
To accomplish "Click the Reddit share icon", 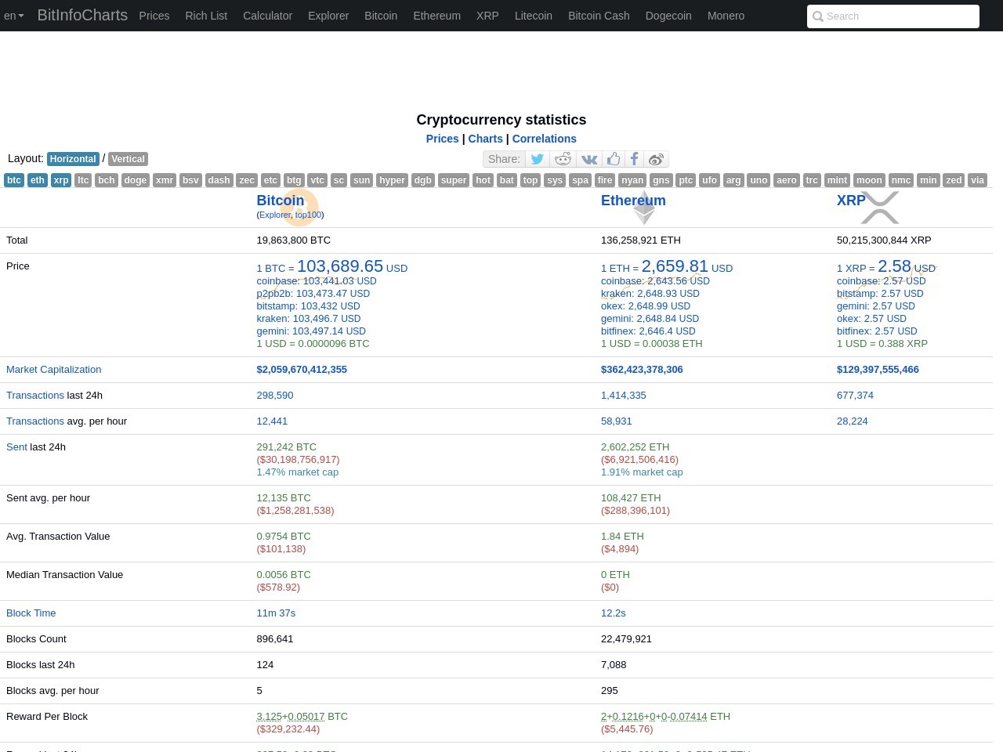I will pyautogui.click(x=563, y=159).
